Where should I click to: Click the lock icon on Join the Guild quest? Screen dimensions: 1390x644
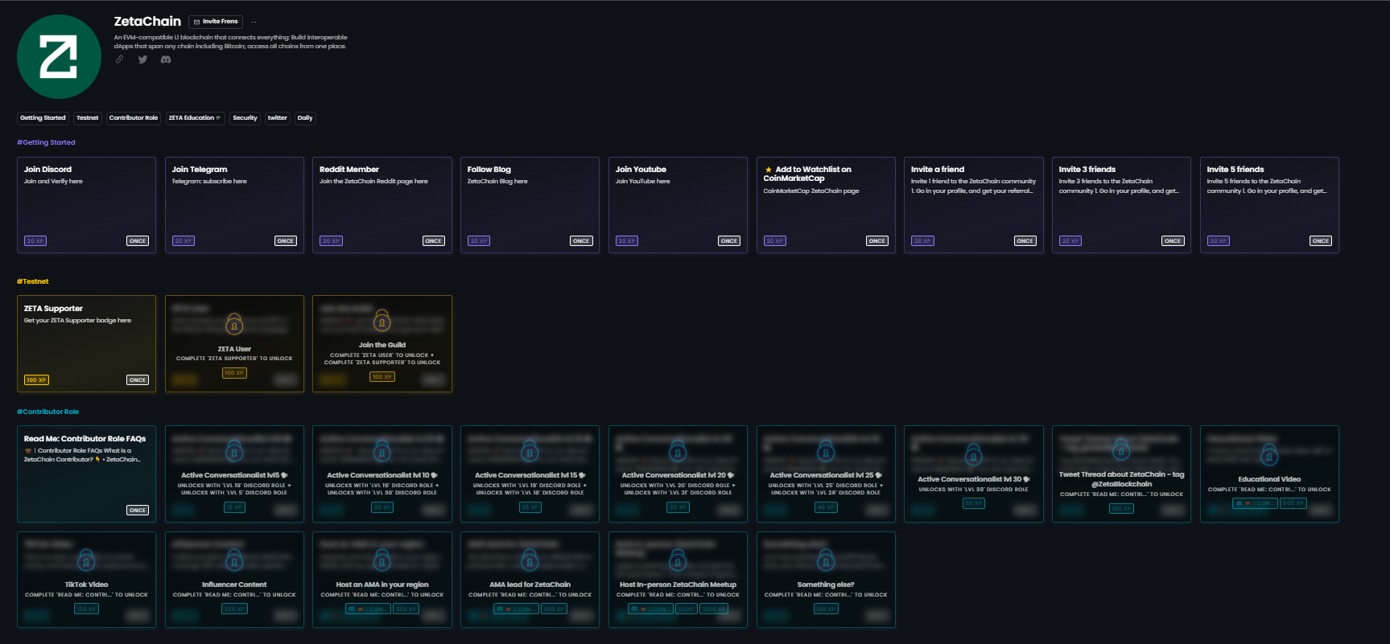pos(382,321)
